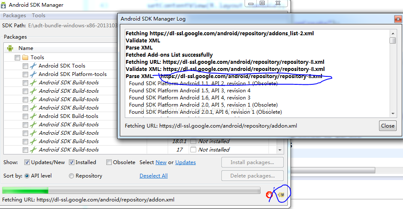Click the Select New link

(x=161, y=162)
